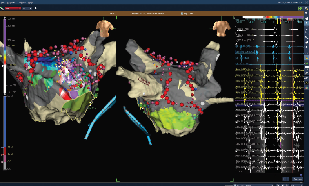Viewport: 309px width, 186px height.
Task: Click the right view torso orientation figure
Action: [x=222, y=29]
